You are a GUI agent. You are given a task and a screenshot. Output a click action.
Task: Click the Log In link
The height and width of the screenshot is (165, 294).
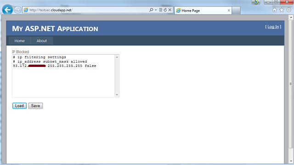[273, 27]
